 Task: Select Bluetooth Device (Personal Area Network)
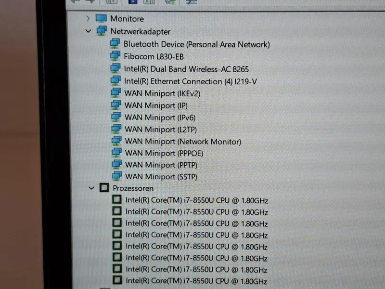pos(197,44)
